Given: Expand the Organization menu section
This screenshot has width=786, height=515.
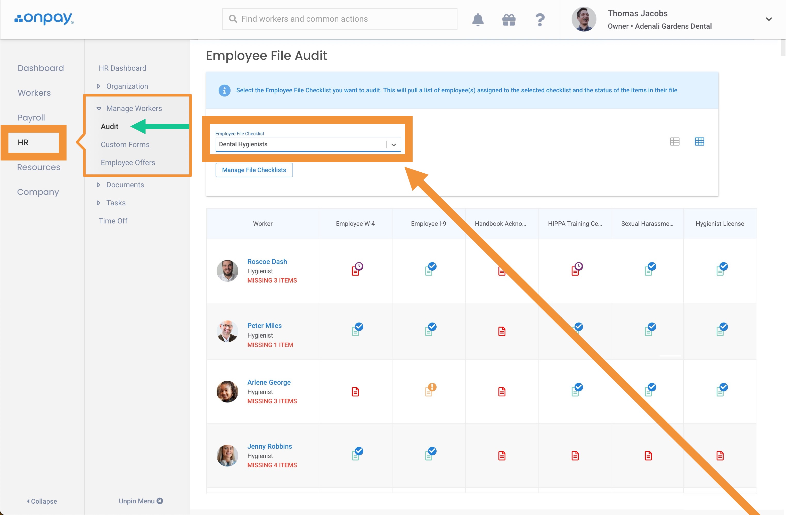Looking at the screenshot, I should pyautogui.click(x=127, y=86).
